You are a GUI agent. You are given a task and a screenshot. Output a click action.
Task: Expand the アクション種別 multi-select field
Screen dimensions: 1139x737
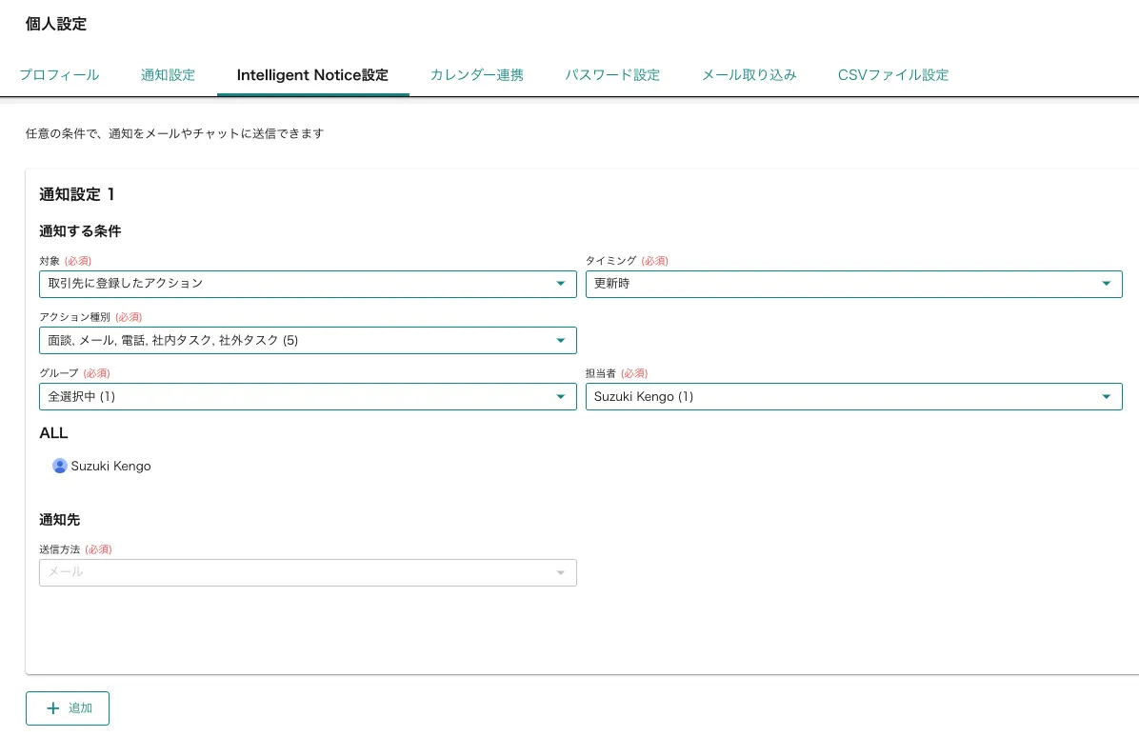[295, 340]
